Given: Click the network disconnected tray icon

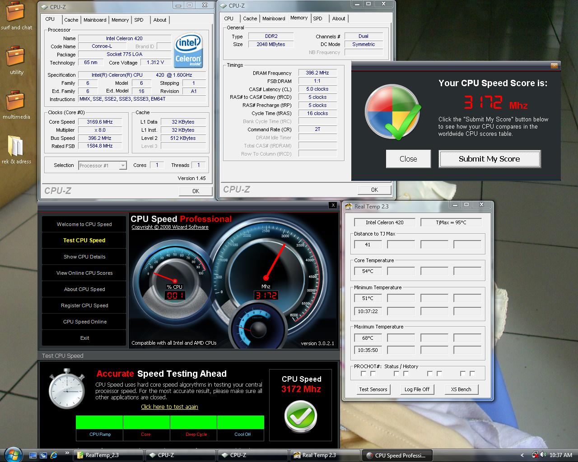Looking at the screenshot, I should coord(535,455).
